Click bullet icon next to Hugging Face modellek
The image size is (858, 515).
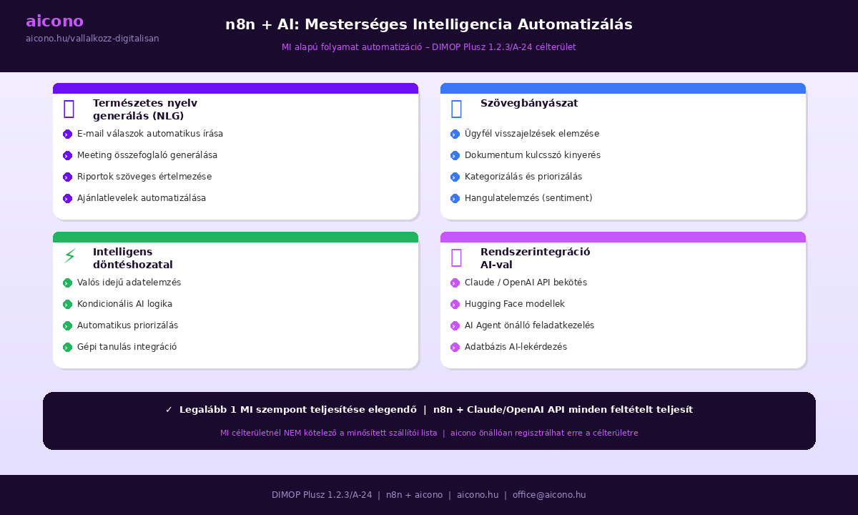[x=455, y=304]
